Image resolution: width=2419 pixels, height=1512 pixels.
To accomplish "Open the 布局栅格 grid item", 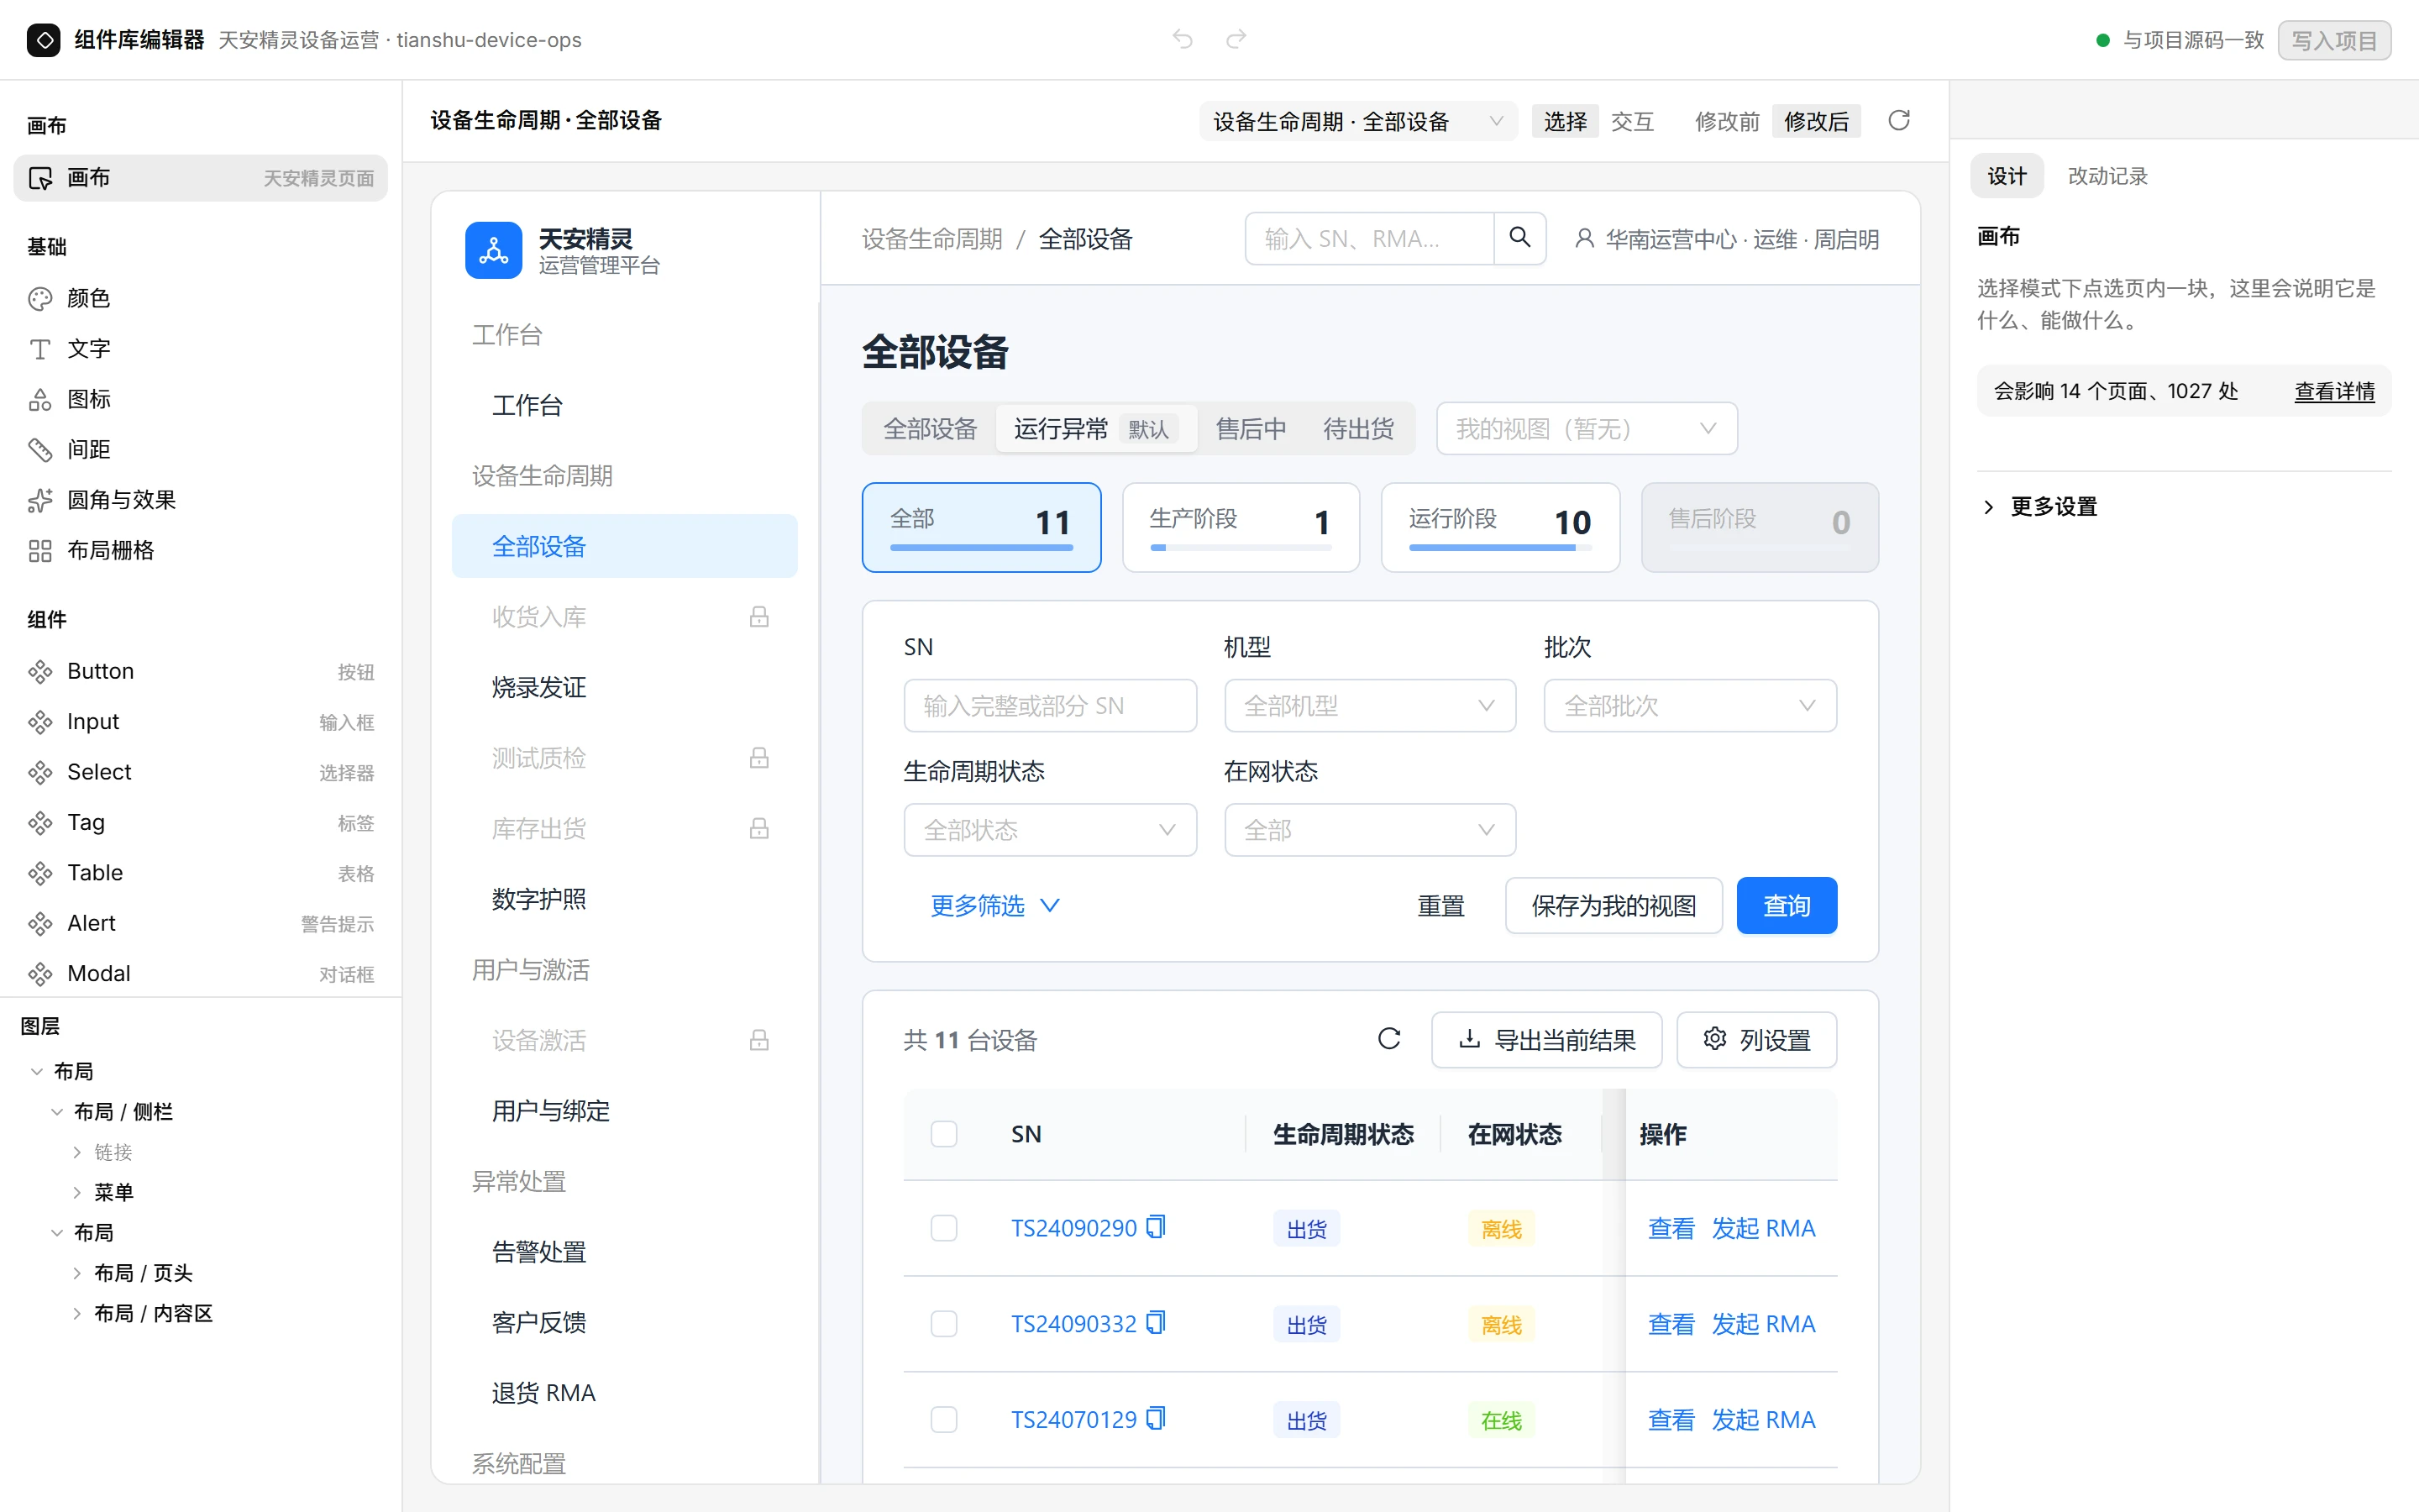I will [200, 550].
